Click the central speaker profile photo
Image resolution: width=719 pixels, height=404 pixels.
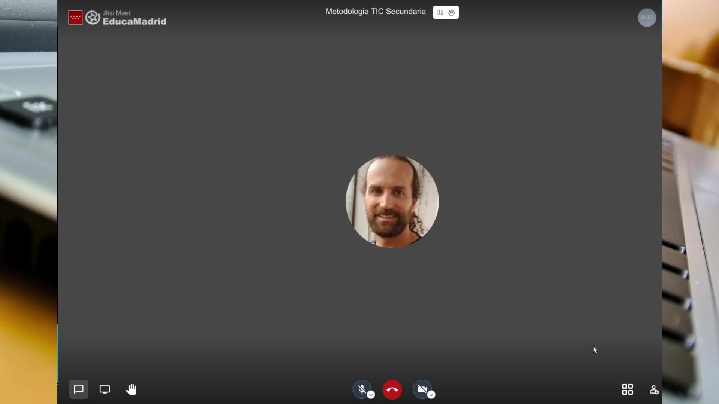(x=392, y=202)
